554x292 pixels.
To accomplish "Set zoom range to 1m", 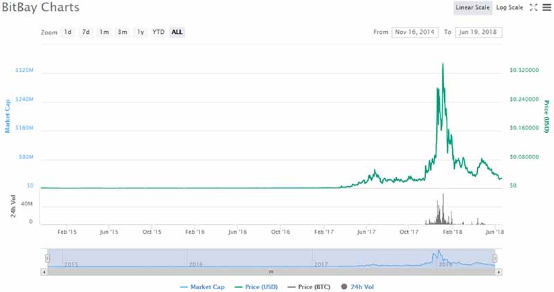I will [x=105, y=32].
